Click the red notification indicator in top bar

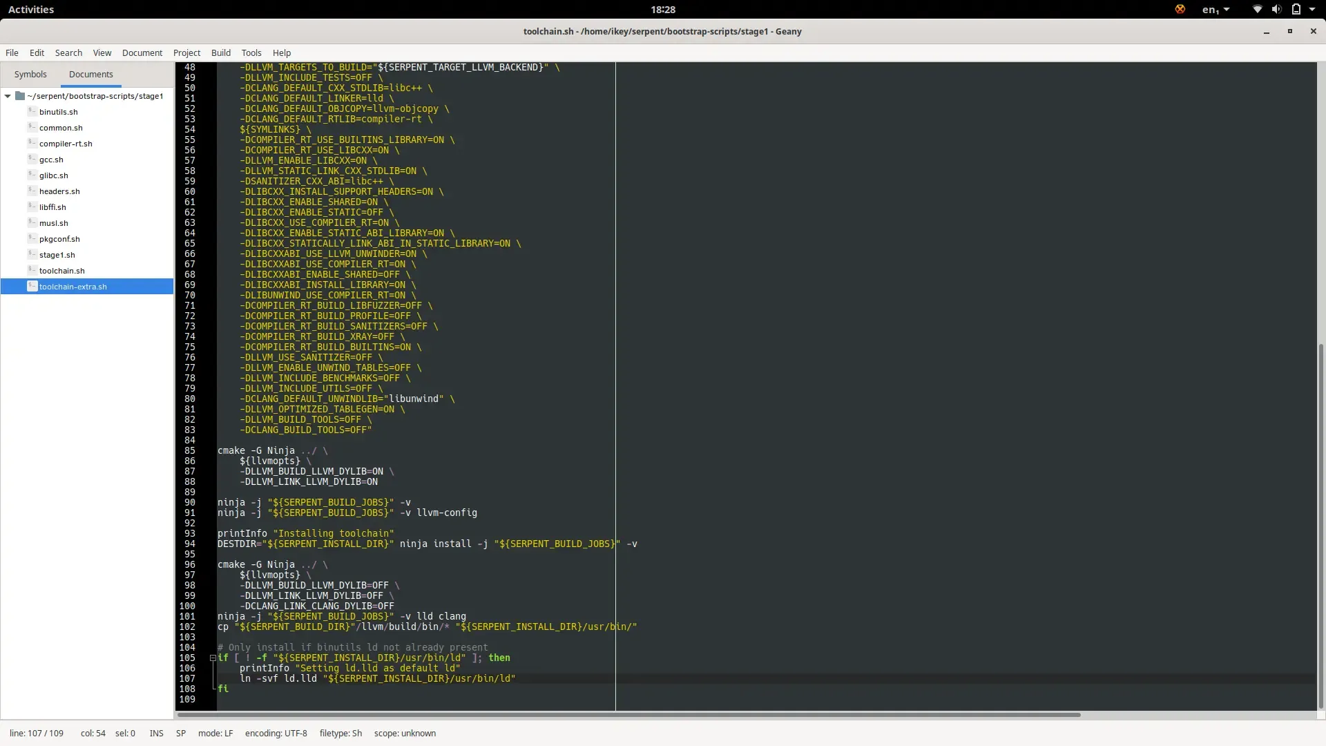point(1180,9)
